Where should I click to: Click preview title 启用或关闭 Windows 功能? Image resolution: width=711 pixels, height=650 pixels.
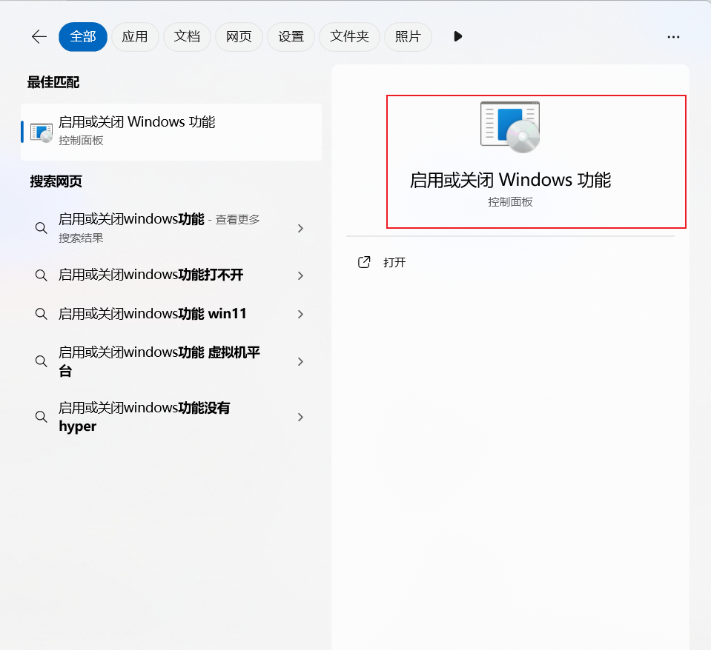click(510, 180)
